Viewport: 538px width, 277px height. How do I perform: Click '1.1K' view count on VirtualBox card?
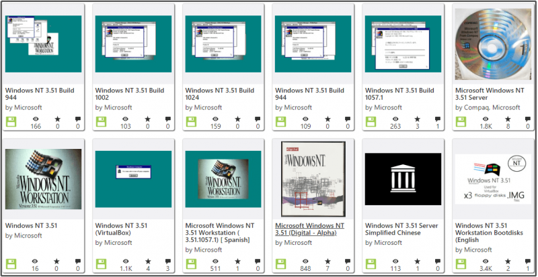pos(126,269)
